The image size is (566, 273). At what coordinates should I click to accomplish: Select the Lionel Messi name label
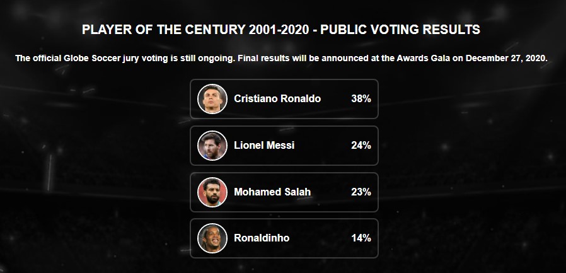pos(264,146)
